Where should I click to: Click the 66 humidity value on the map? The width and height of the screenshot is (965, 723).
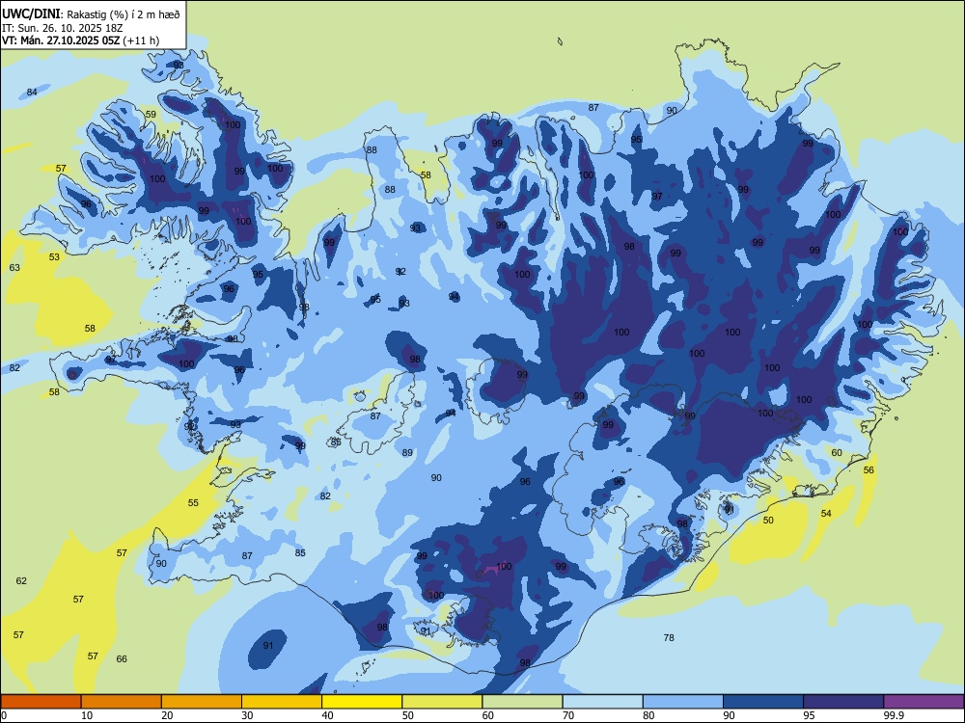pyautogui.click(x=122, y=659)
